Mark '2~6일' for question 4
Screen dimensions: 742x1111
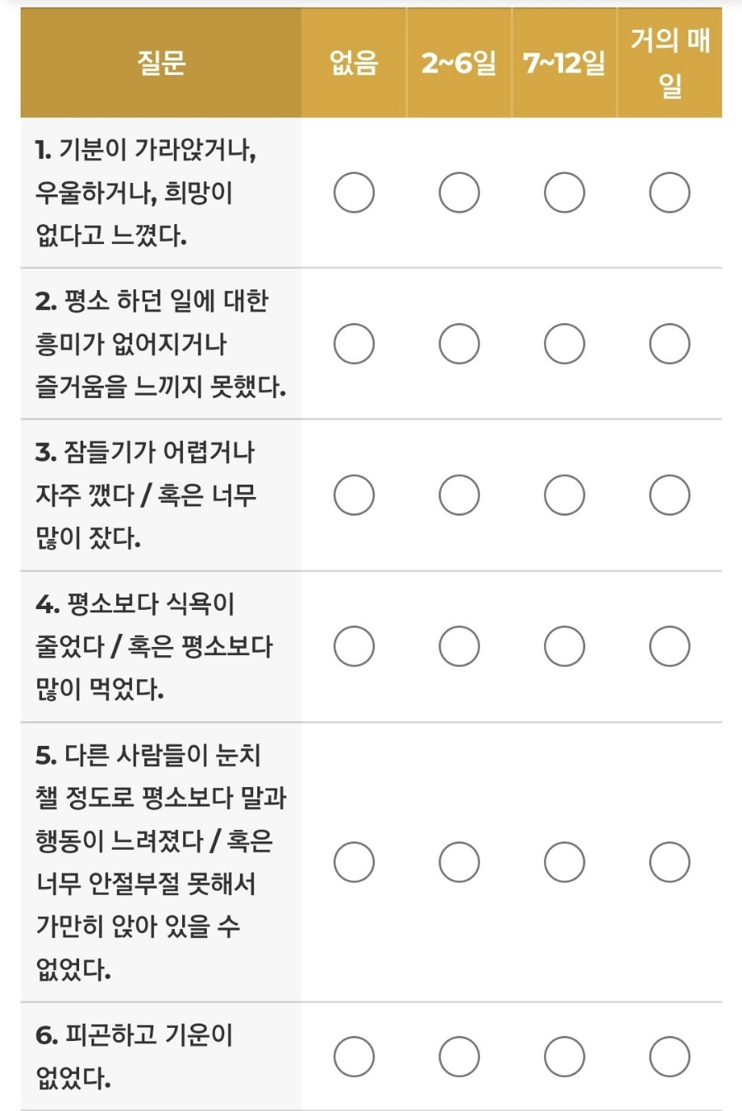coord(459,646)
